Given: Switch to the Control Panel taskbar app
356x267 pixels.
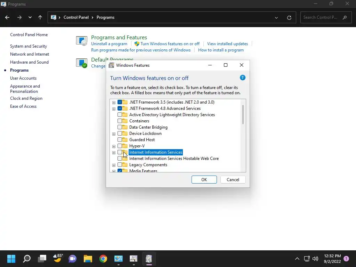Looking at the screenshot, I should [x=118, y=259].
